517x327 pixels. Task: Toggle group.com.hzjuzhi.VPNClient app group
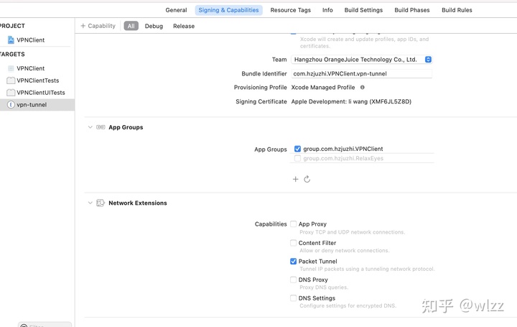297,149
